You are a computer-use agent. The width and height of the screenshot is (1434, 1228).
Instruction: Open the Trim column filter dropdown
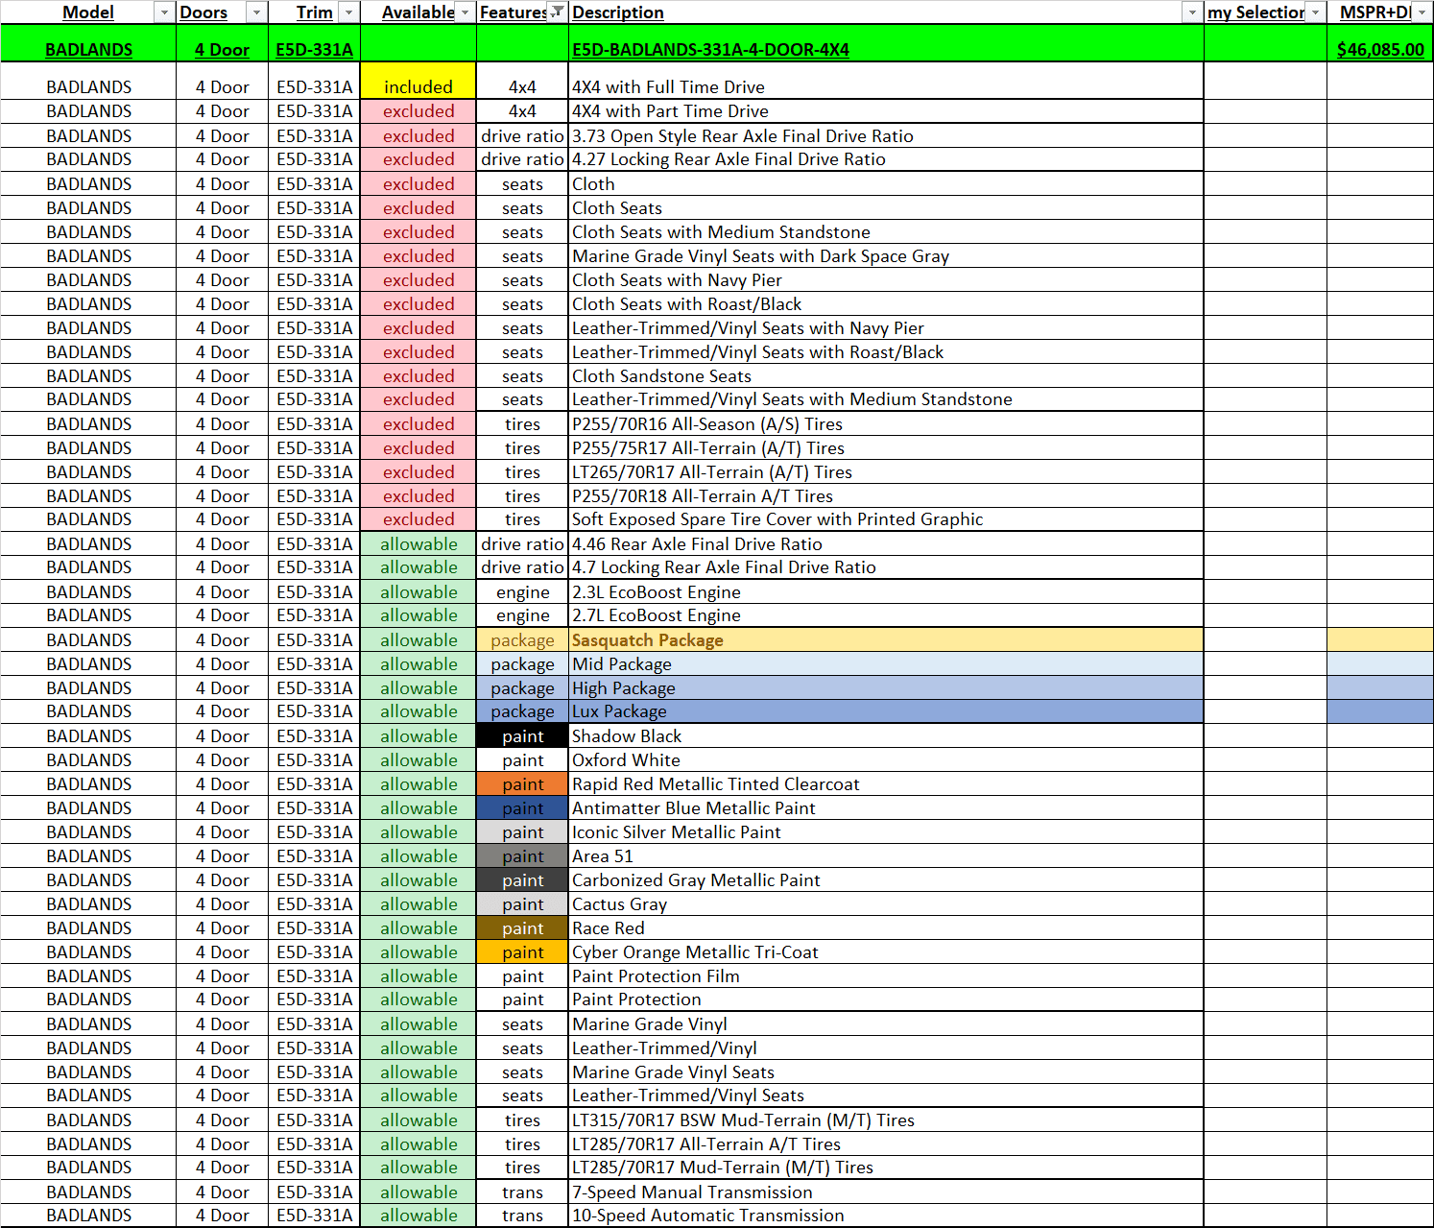tap(348, 12)
